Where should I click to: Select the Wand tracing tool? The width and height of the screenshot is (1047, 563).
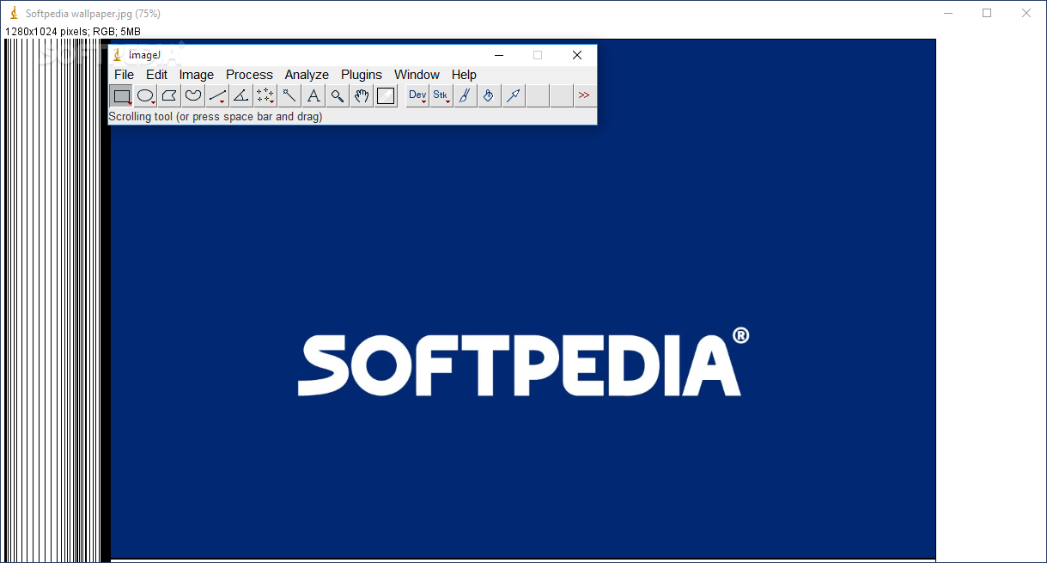pyautogui.click(x=289, y=95)
